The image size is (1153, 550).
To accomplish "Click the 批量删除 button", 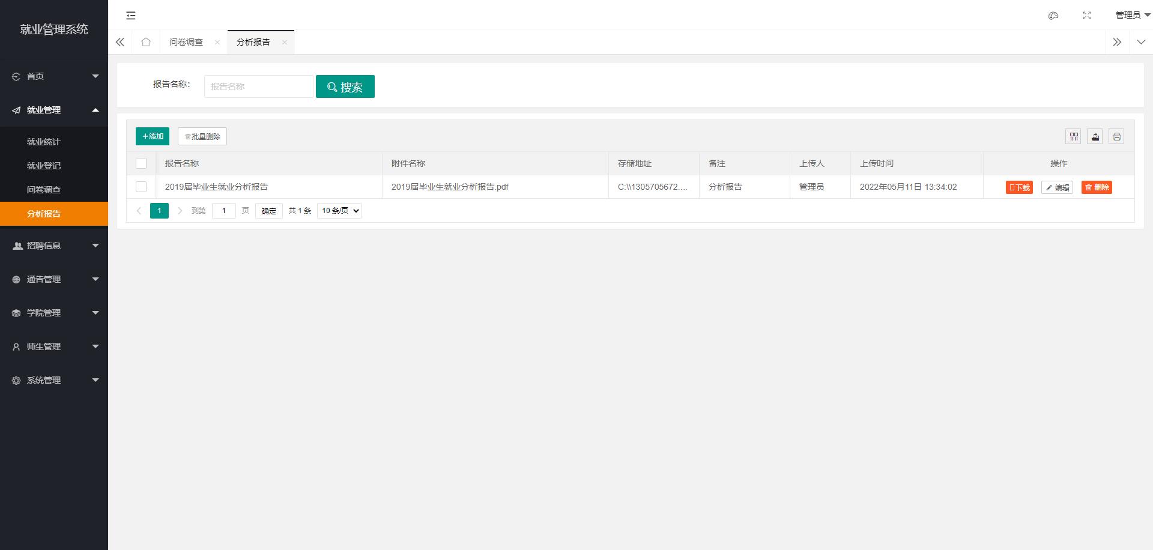I will point(202,136).
